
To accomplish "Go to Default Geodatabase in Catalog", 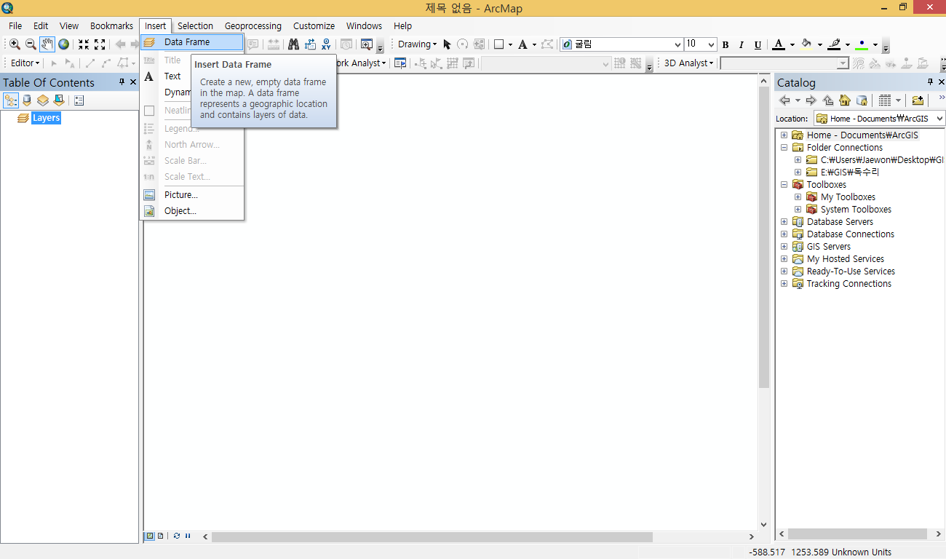I will point(862,100).
